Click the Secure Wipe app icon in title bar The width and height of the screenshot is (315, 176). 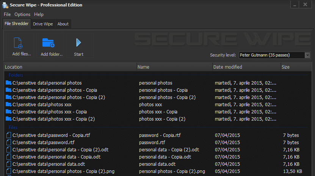point(5,5)
